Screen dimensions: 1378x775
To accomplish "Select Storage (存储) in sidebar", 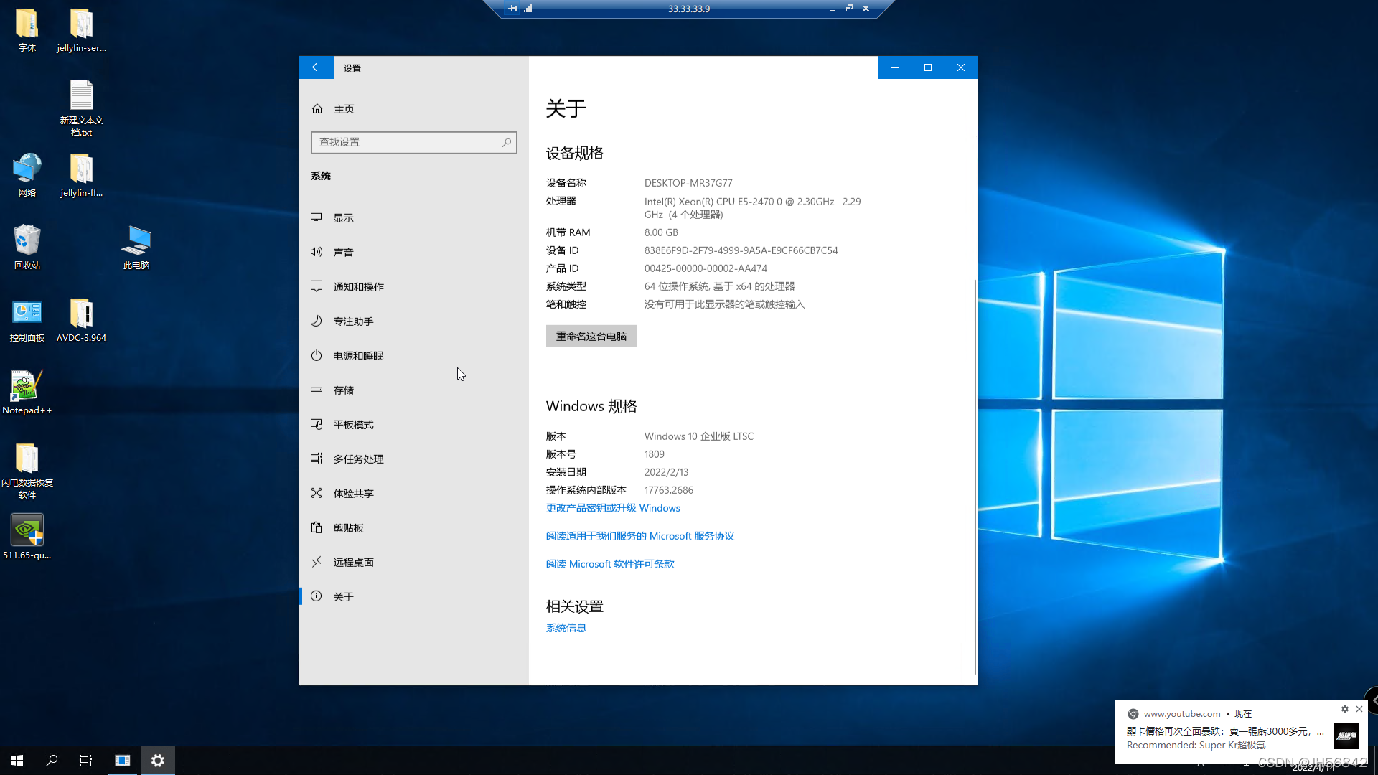I will click(x=343, y=390).
